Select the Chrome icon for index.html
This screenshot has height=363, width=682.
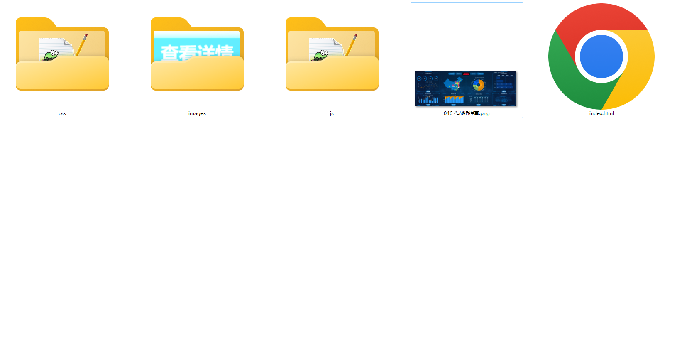601,56
